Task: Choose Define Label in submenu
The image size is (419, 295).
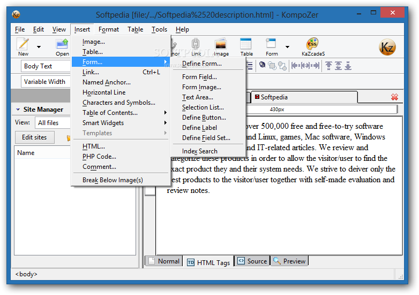Action: pos(208,128)
